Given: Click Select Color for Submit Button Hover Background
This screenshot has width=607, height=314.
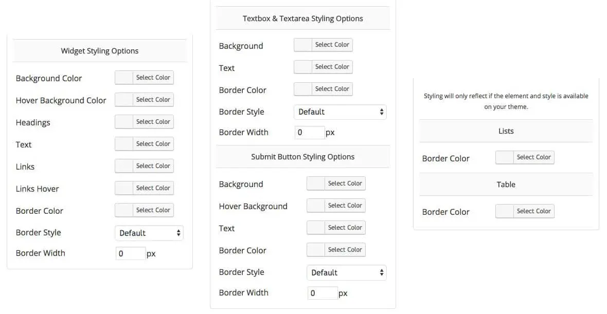Looking at the screenshot, I should 345,206.
